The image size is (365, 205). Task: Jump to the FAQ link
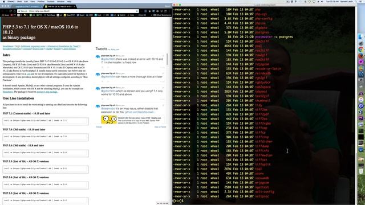pyautogui.click(x=17, y=46)
